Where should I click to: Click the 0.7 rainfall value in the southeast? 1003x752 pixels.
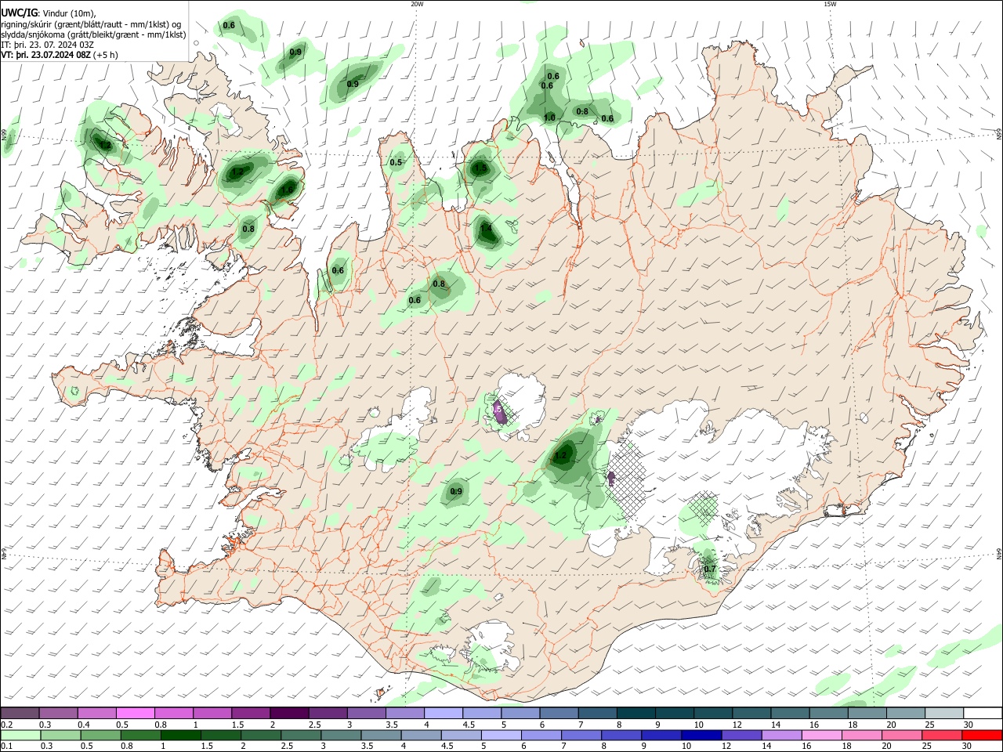tap(710, 569)
